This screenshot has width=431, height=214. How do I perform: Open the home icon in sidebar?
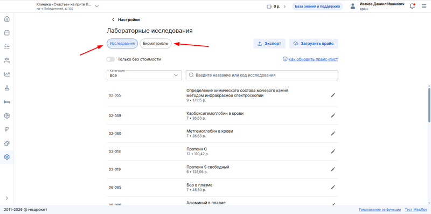pyautogui.click(x=7, y=19)
